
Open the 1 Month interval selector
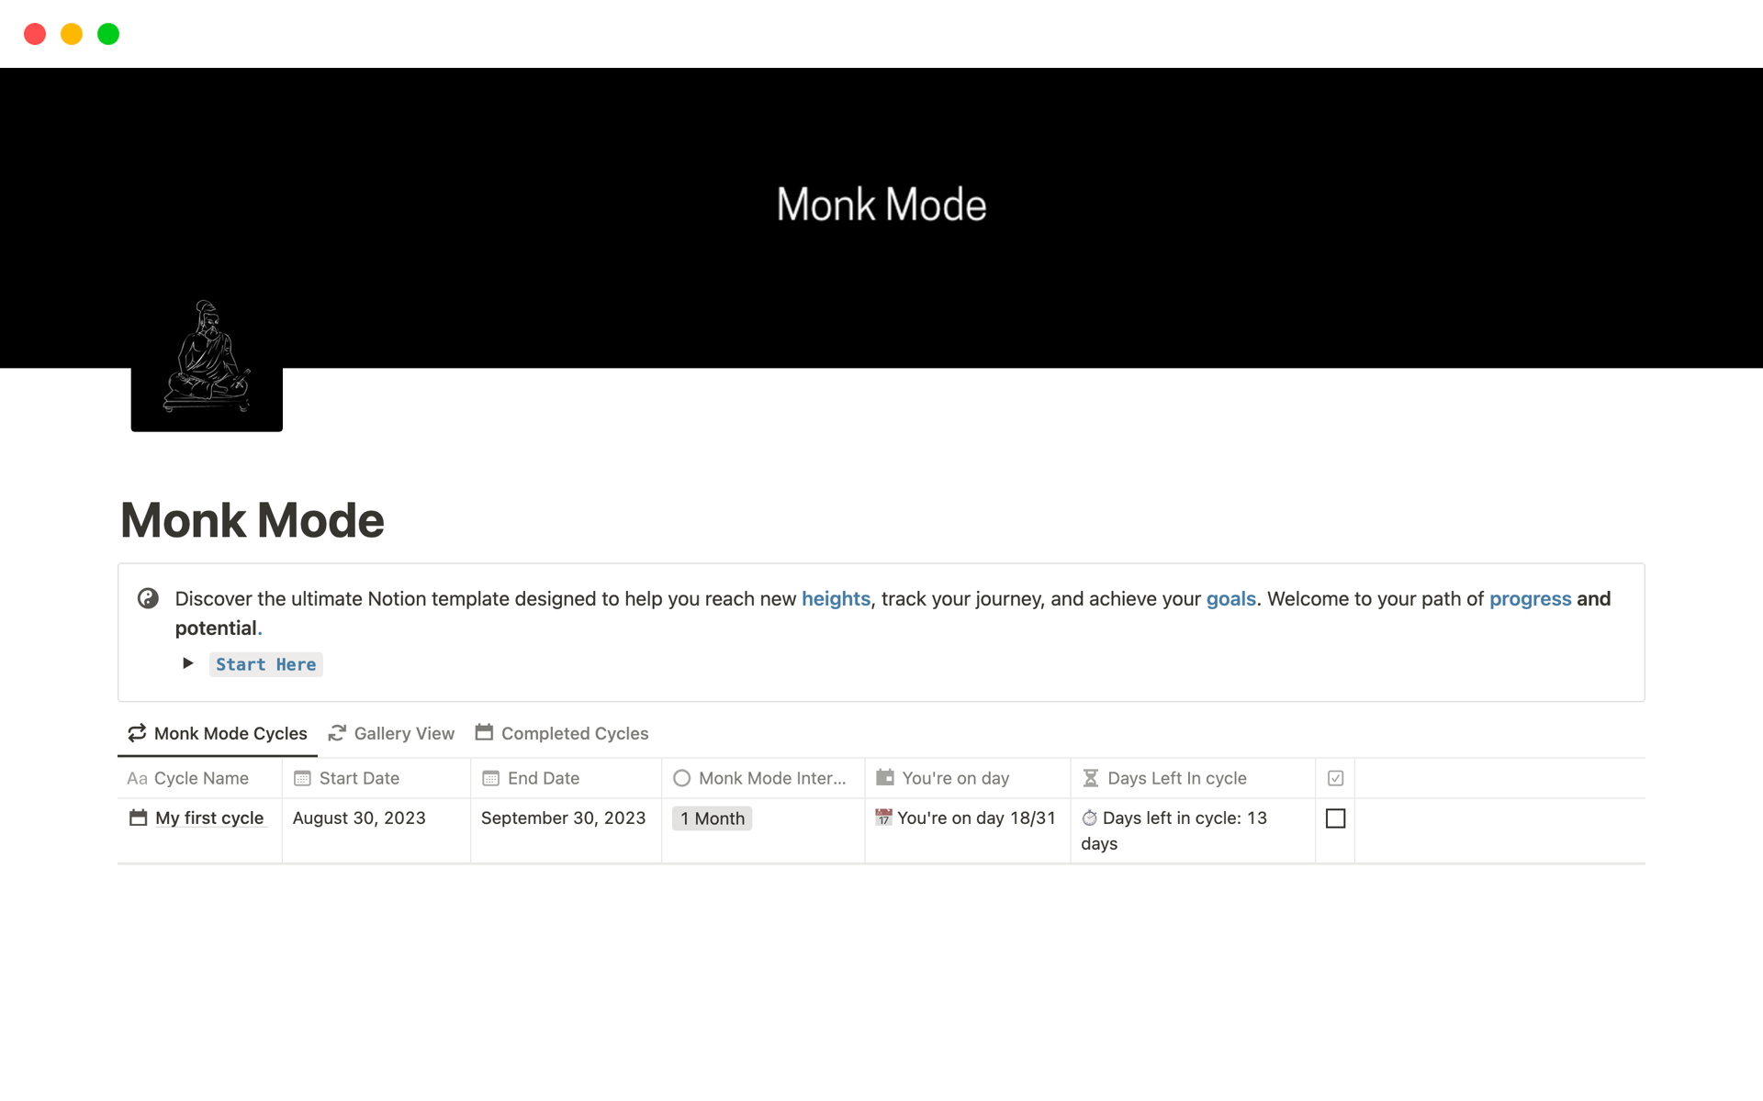coord(712,818)
